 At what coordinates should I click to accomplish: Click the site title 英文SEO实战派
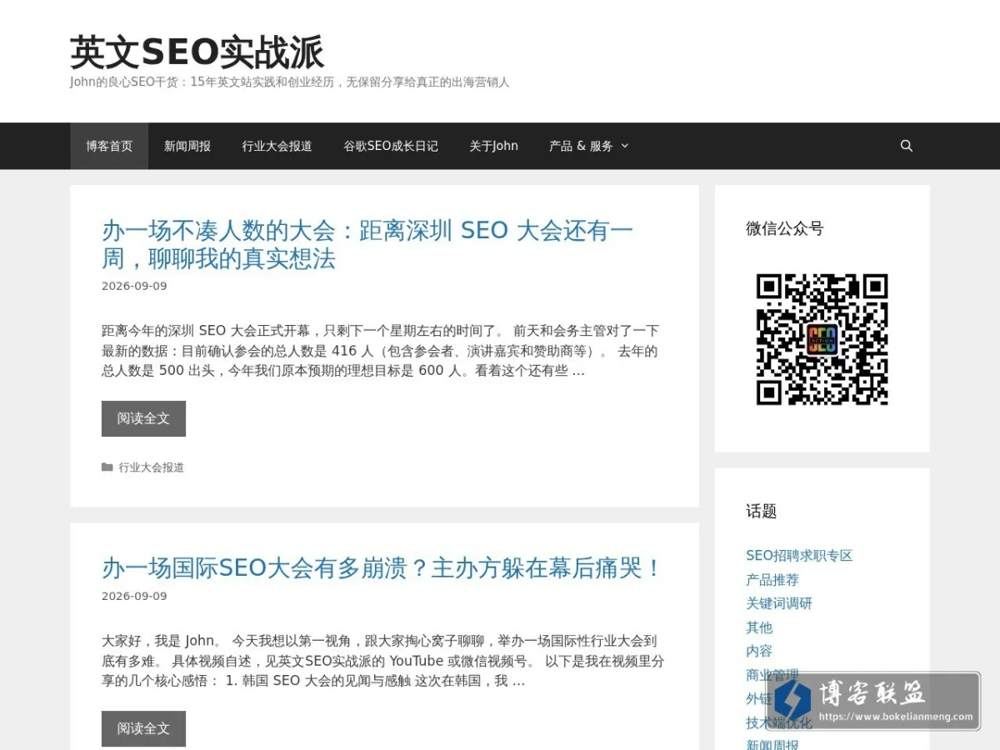197,52
